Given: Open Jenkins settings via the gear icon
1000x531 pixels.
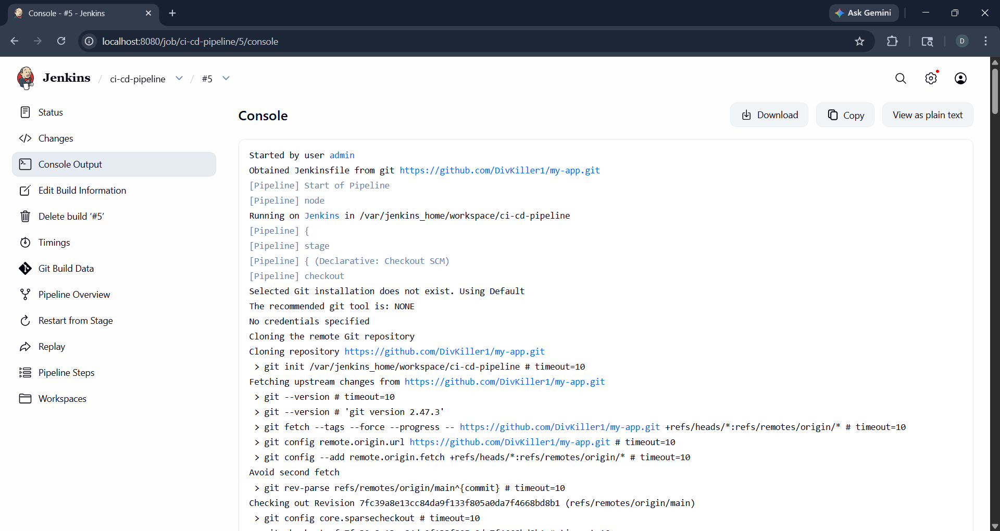Looking at the screenshot, I should 931,78.
